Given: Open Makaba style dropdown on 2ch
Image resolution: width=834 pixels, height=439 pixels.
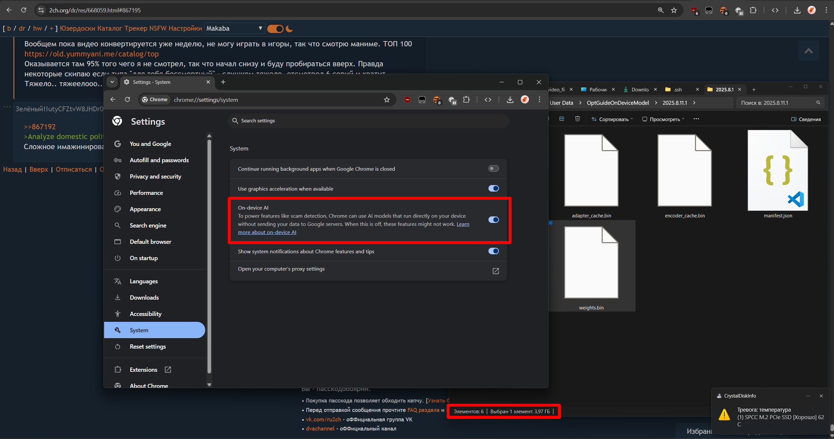Looking at the screenshot, I should point(234,28).
